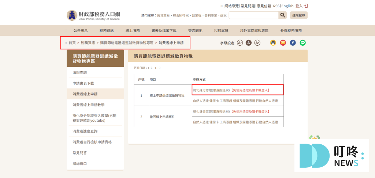The width and height of the screenshot is (375, 178).
Task: Open 常見問題 link in top bar
Action: click(x=248, y=6)
